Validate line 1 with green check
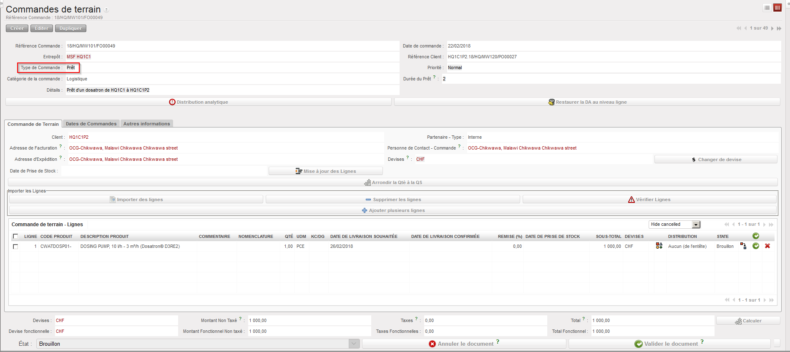This screenshot has width=790, height=352. (756, 246)
